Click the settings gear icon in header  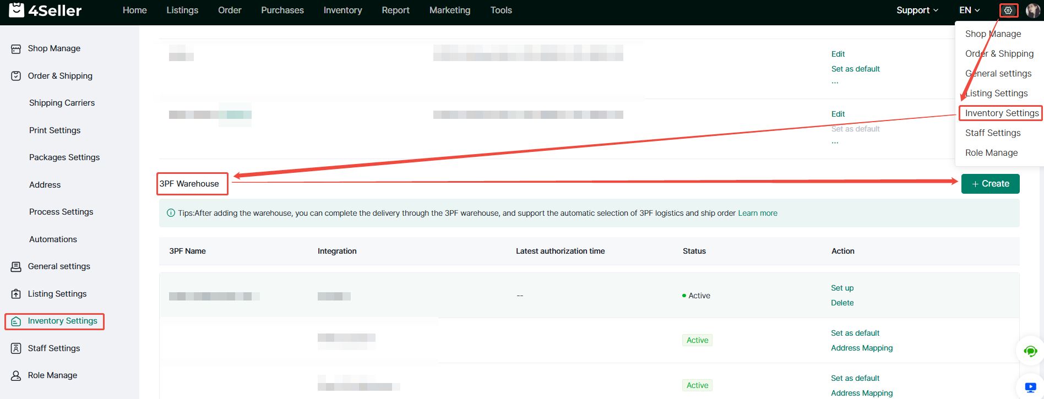pos(1008,10)
